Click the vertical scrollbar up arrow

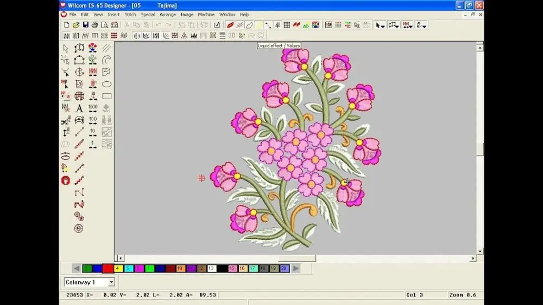pos(480,48)
